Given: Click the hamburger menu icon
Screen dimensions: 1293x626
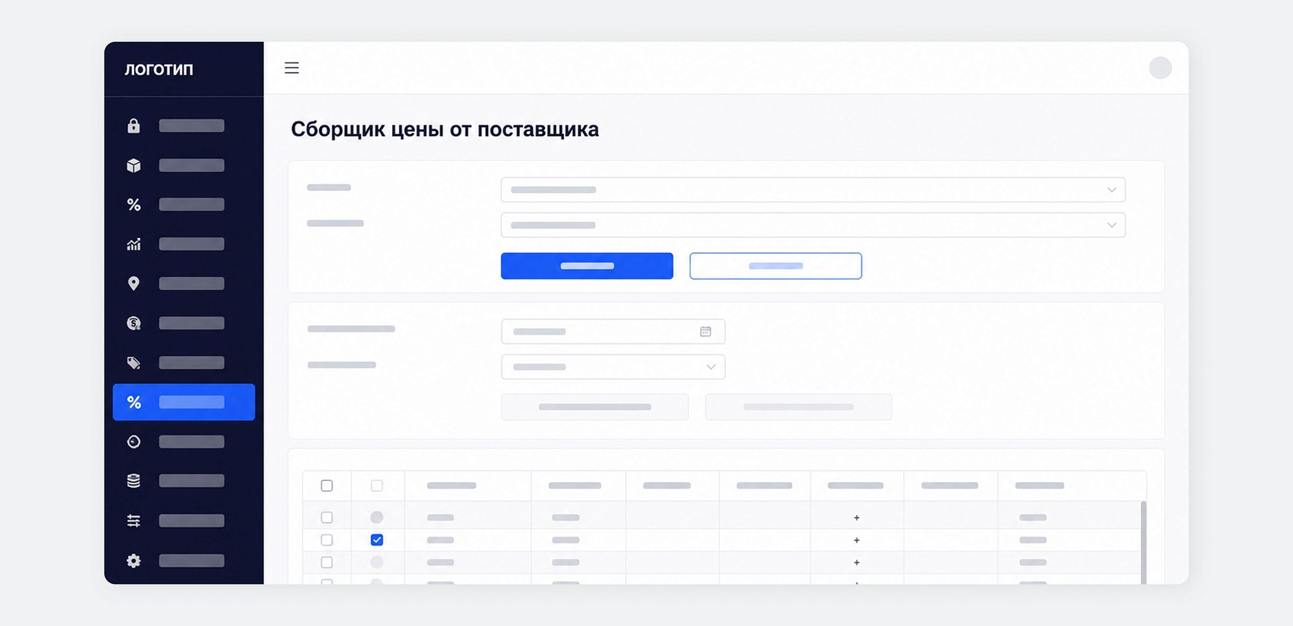Looking at the screenshot, I should (x=291, y=68).
